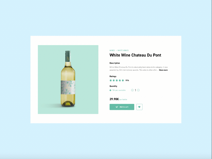Open the WHITE WINES breadcrumb category

tap(123, 50)
